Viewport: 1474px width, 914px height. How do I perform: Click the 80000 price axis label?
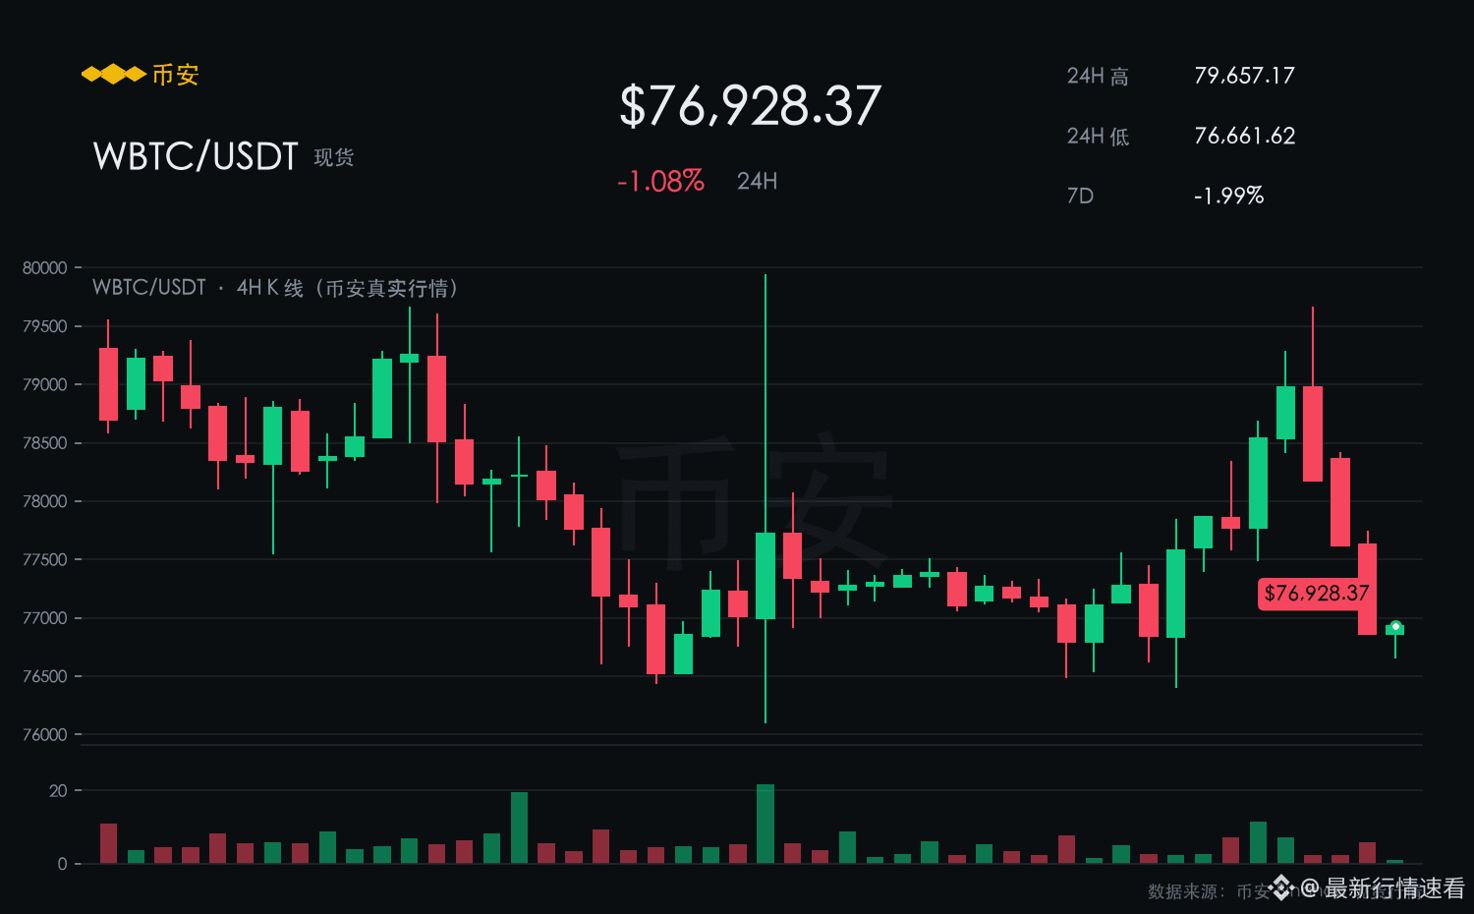click(x=45, y=267)
